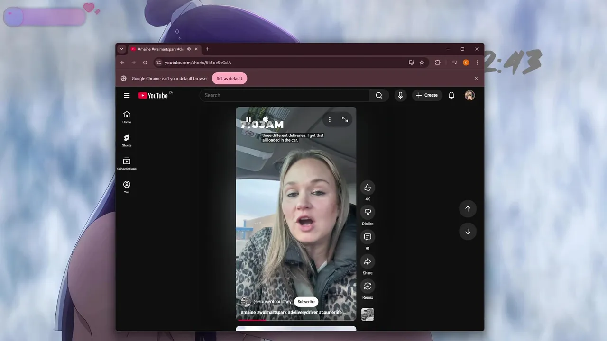607x341 pixels.
Task: Open the #deliverydriver hashtag
Action: (x=303, y=313)
